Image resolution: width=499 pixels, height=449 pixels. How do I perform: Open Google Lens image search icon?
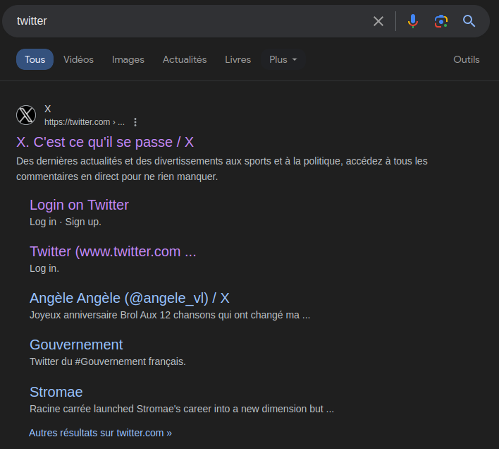tap(441, 21)
